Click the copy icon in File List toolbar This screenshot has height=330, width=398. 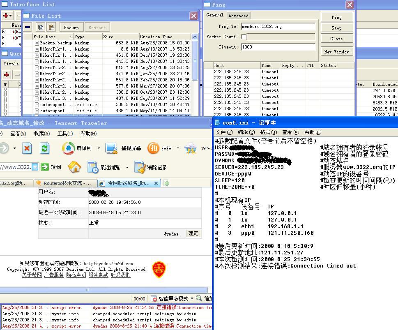pos(41,27)
